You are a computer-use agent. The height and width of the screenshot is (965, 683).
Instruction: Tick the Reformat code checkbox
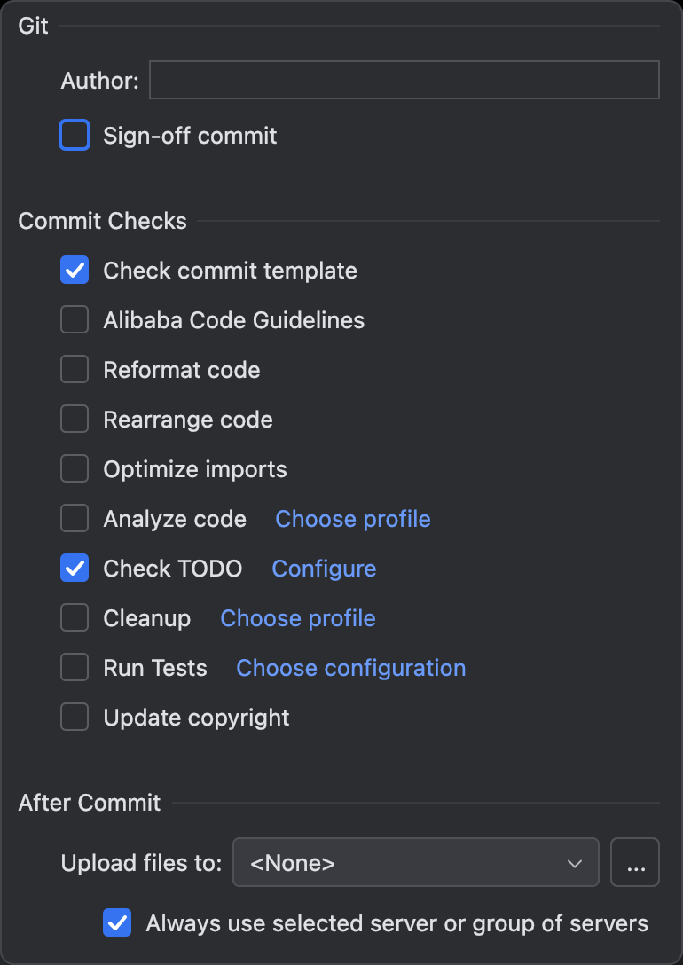point(75,370)
